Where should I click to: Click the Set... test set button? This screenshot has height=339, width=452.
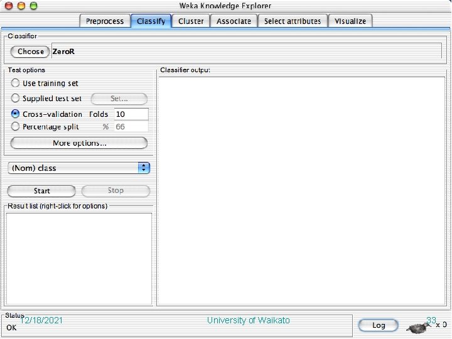click(x=119, y=99)
